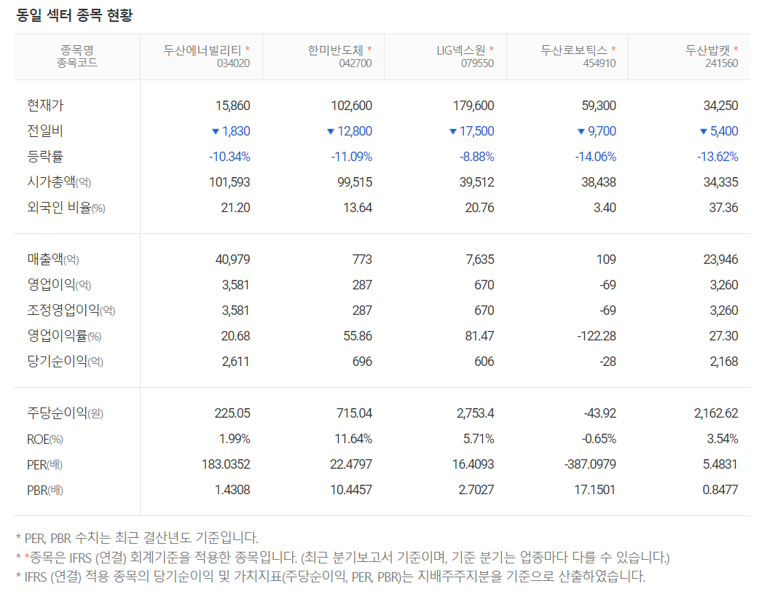Click the 당기순이익(억) row label

[66, 362]
